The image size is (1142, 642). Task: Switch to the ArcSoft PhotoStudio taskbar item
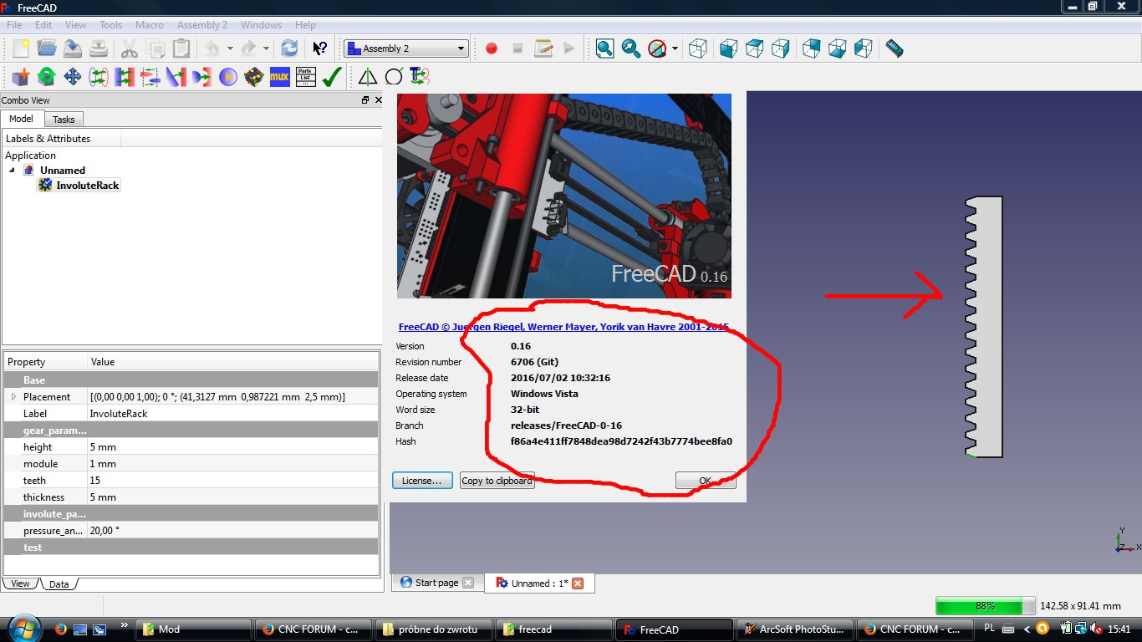pyautogui.click(x=796, y=629)
